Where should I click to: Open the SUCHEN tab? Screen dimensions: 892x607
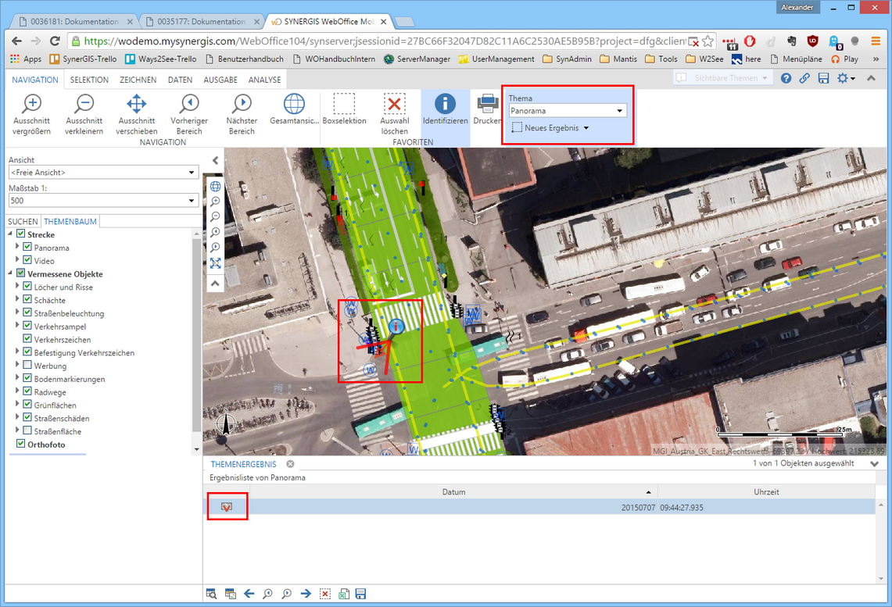23,222
